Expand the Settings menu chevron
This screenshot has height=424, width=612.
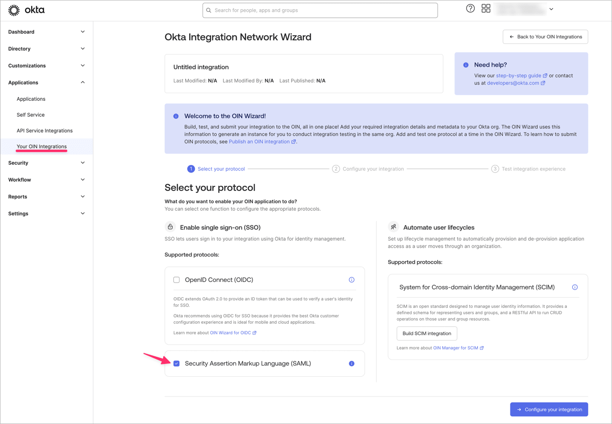(x=83, y=213)
